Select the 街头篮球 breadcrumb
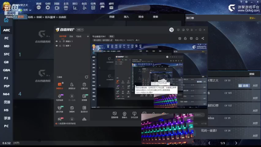The width and height of the screenshot is (261, 147). point(50,17)
